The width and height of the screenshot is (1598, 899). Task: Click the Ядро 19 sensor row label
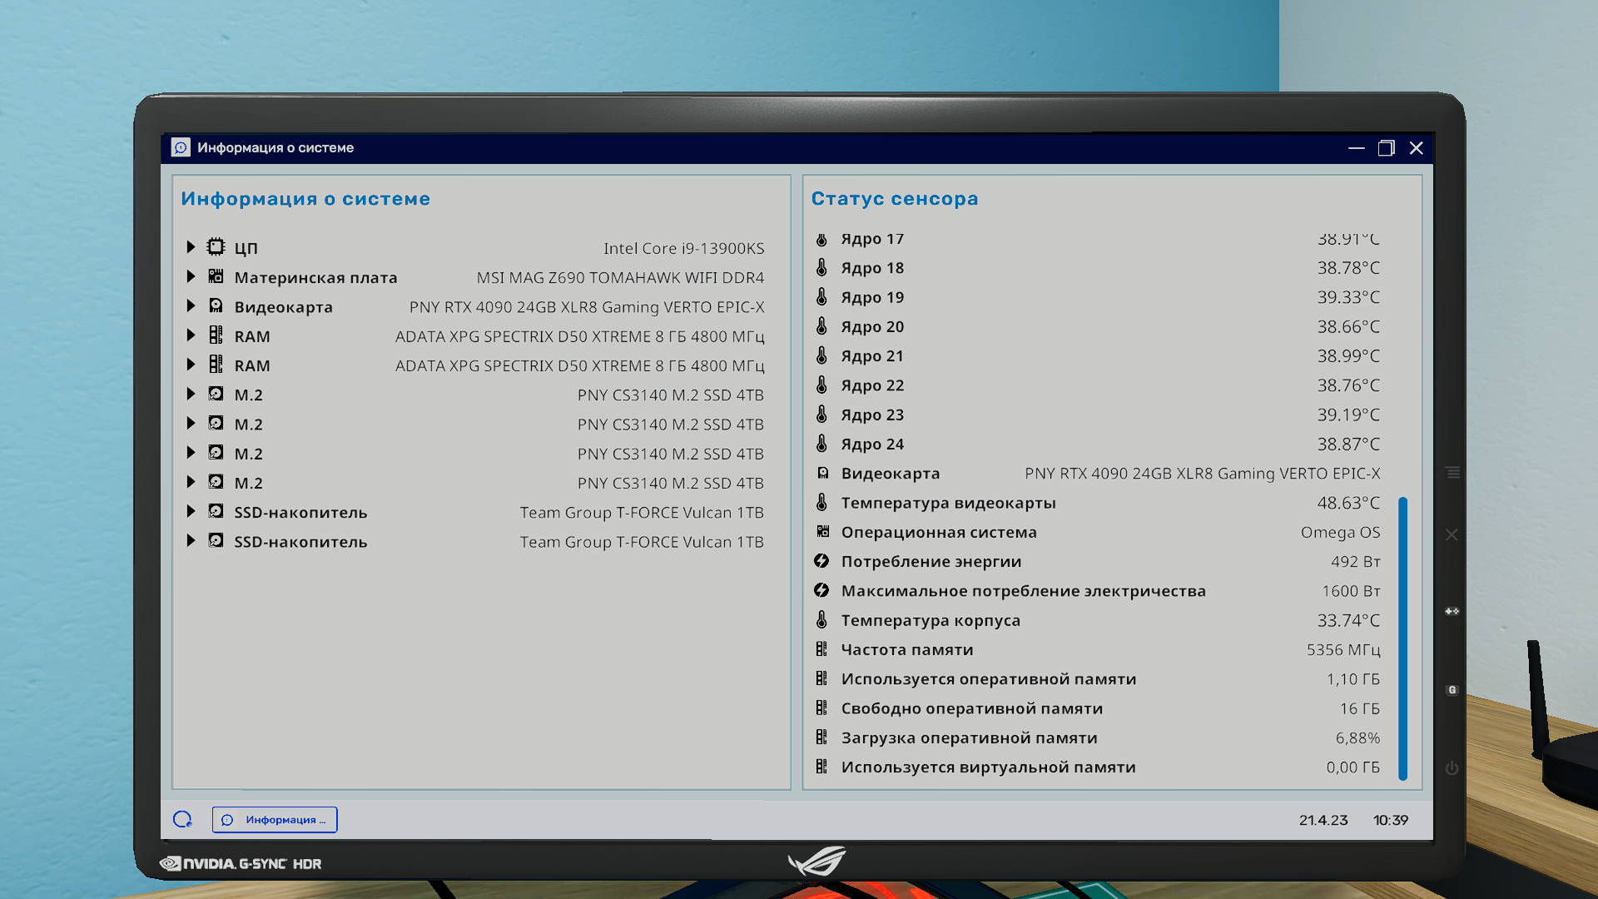872,297
